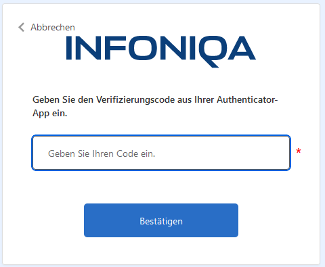Click the empty right part of code field
This screenshot has width=325, height=267.
(x=225, y=153)
